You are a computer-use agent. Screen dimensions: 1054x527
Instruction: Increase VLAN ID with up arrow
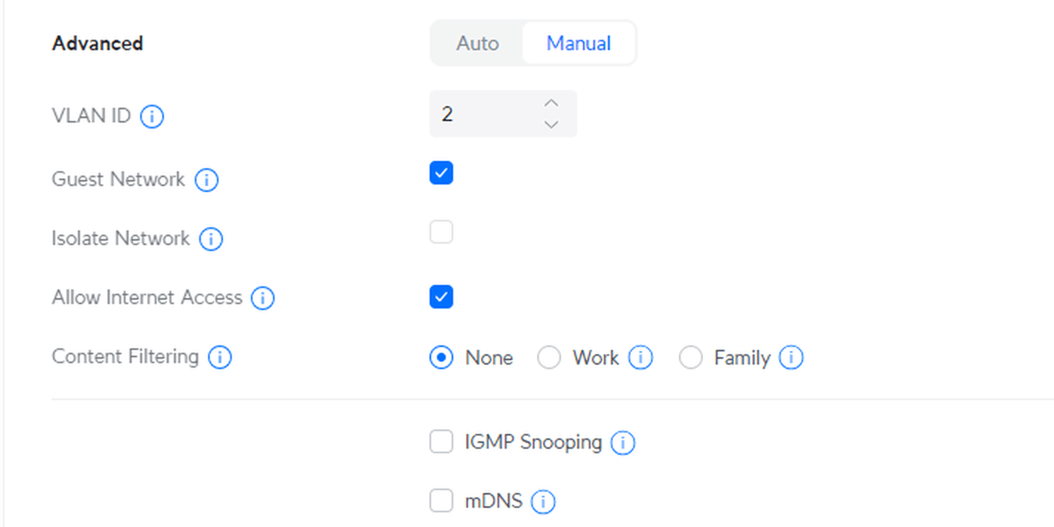click(x=551, y=103)
